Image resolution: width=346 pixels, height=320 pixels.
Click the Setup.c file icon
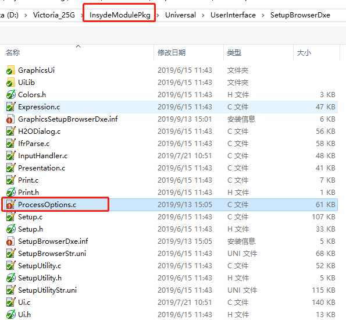point(10,217)
